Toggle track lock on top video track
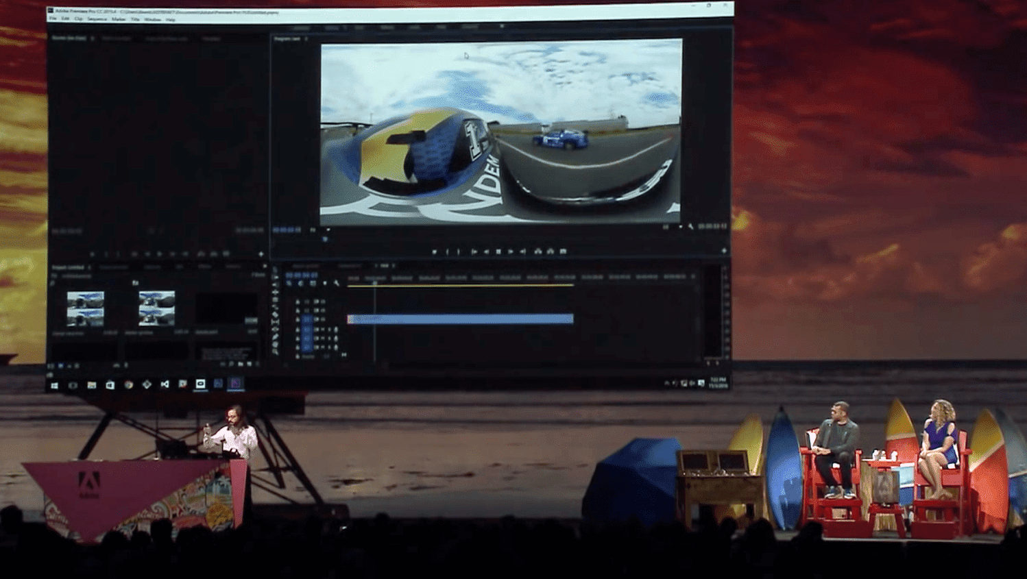This screenshot has width=1027, height=579. 298,301
